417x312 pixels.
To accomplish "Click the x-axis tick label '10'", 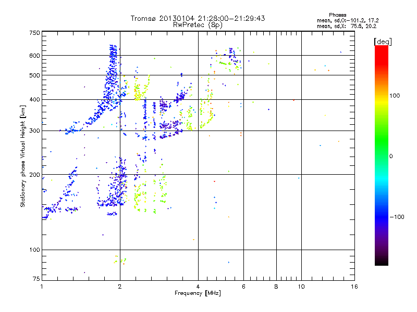I will coord(301,287).
